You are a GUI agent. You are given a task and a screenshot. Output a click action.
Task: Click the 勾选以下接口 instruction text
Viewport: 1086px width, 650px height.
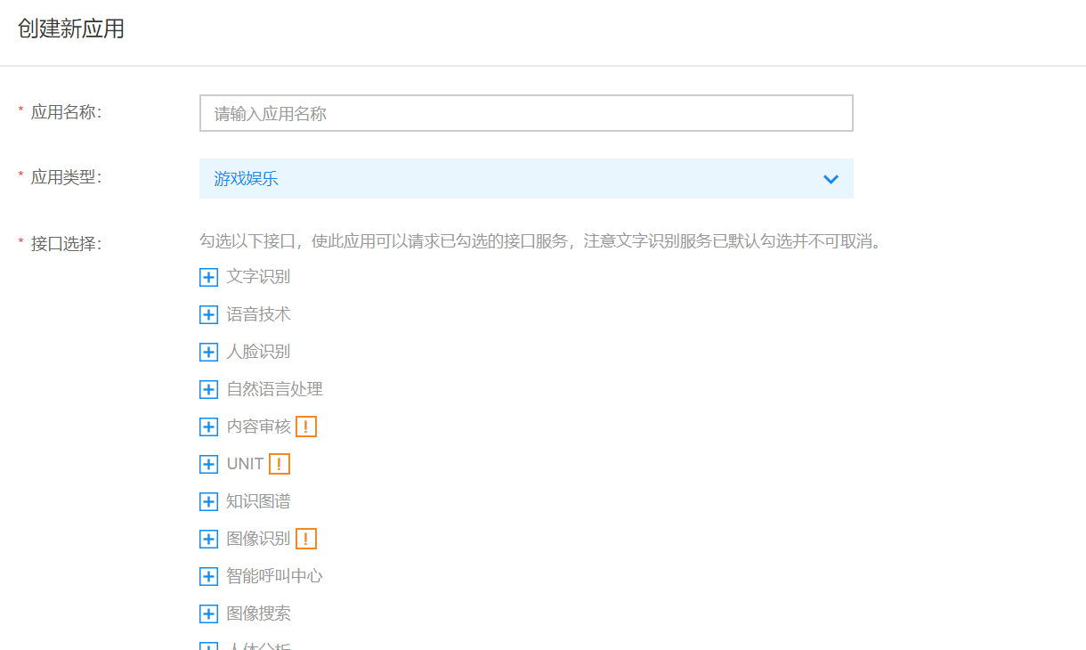pyautogui.click(x=540, y=241)
